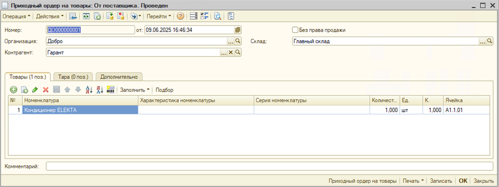Viewport: 499px width, 187px height.
Task: Open Организация record with magnifier icon
Action: [238, 41]
